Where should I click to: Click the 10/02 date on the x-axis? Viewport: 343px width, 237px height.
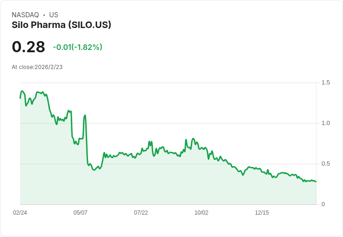(x=201, y=213)
